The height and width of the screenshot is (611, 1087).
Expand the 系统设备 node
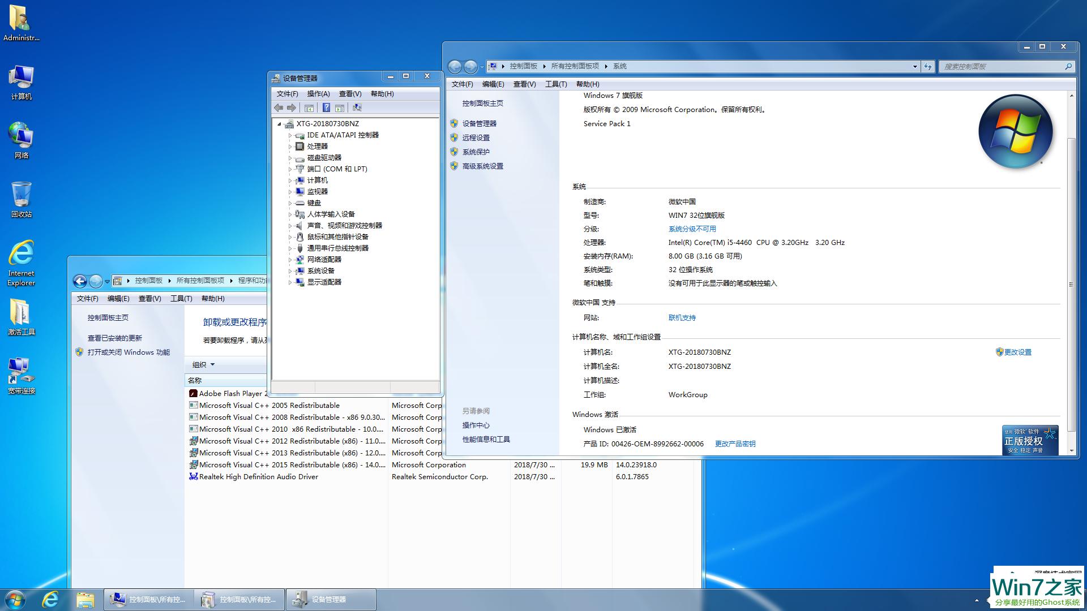[290, 271]
